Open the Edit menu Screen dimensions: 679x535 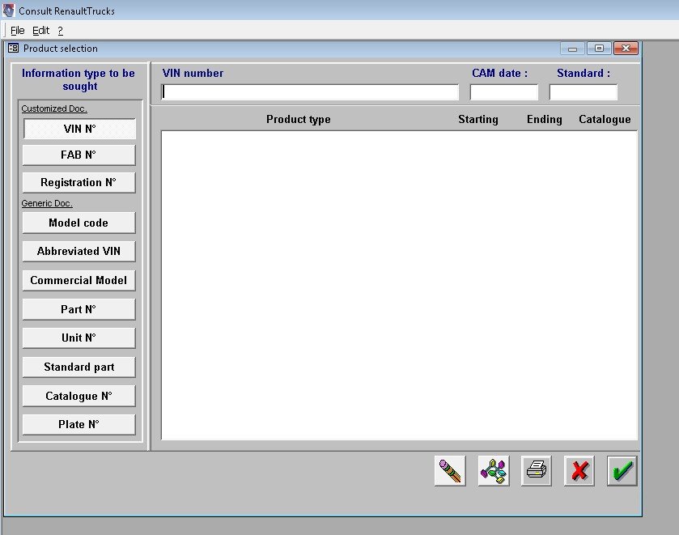(40, 30)
